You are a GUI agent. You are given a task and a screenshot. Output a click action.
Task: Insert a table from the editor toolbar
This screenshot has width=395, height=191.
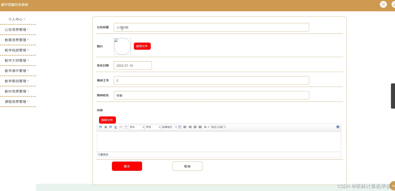pos(180,127)
